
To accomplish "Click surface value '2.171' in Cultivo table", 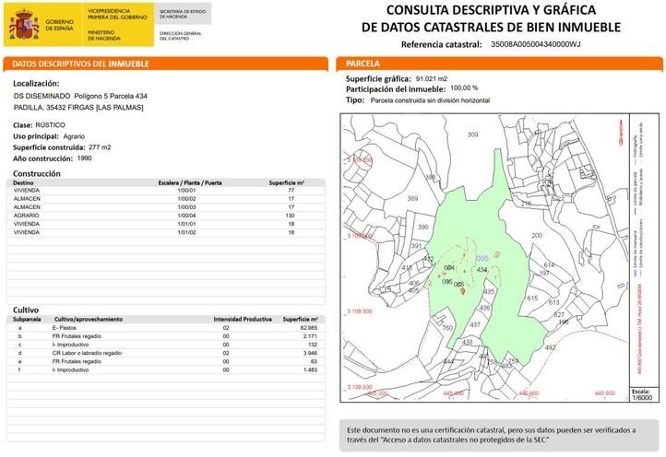I will tap(311, 336).
